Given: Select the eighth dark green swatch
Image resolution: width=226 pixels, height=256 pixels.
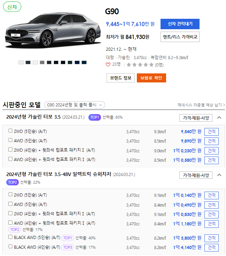Looking at the screenshot, I should click(x=70, y=62).
